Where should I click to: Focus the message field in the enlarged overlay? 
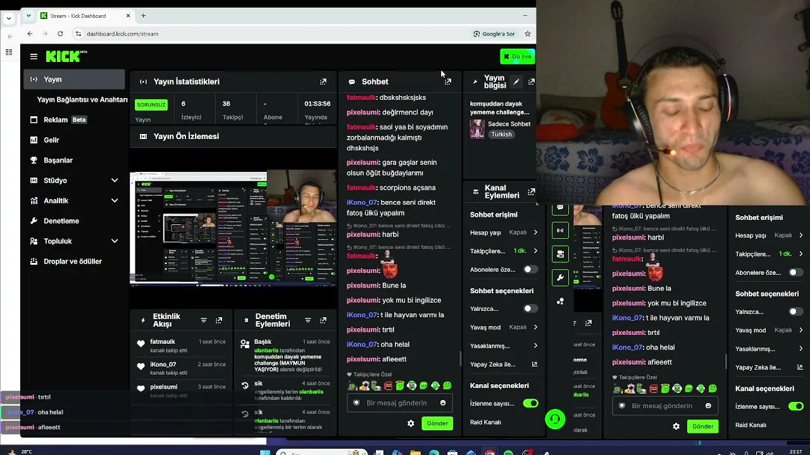[x=664, y=406]
